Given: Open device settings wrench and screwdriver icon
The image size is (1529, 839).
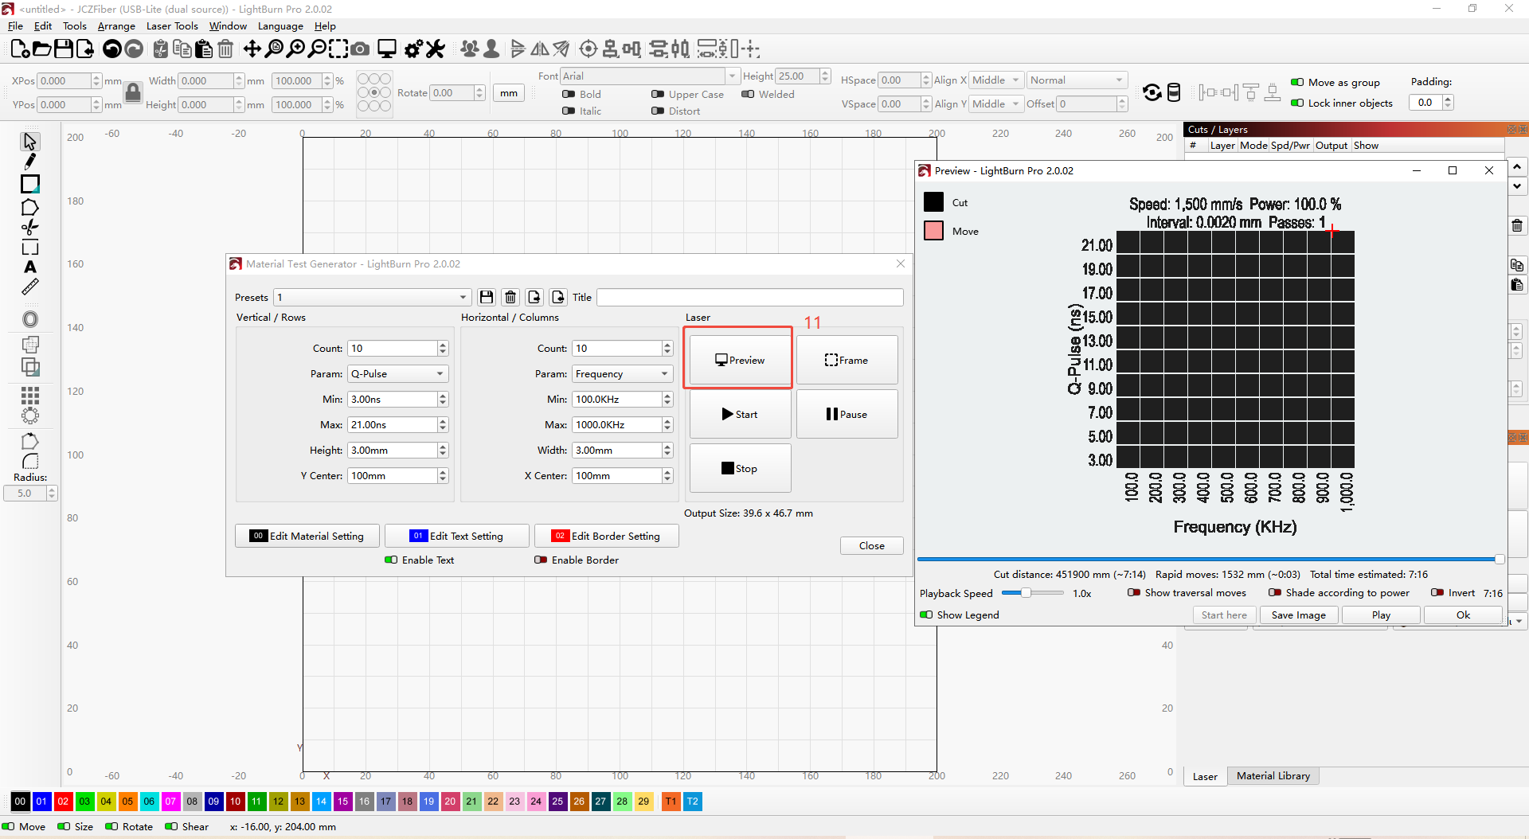Looking at the screenshot, I should point(435,49).
